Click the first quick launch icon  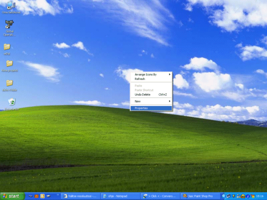point(31,196)
